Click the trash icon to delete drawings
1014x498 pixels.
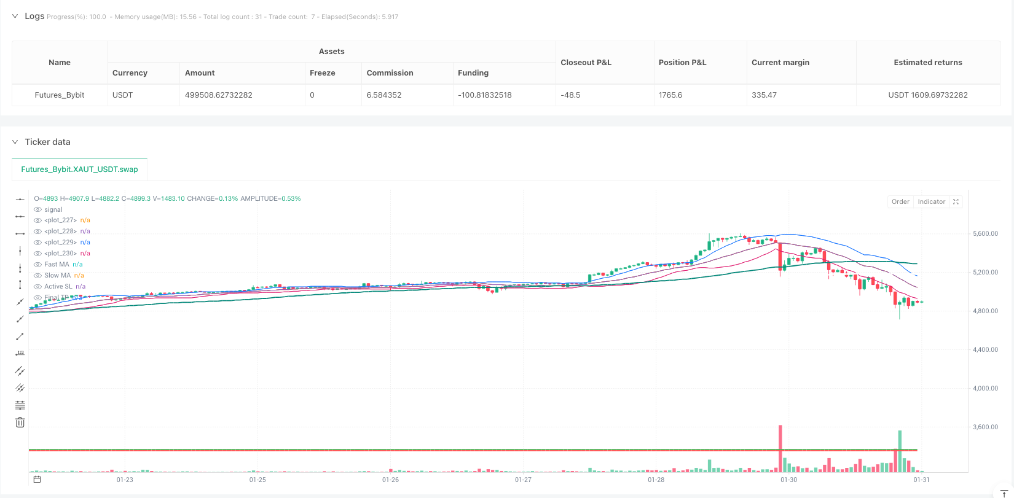[20, 422]
